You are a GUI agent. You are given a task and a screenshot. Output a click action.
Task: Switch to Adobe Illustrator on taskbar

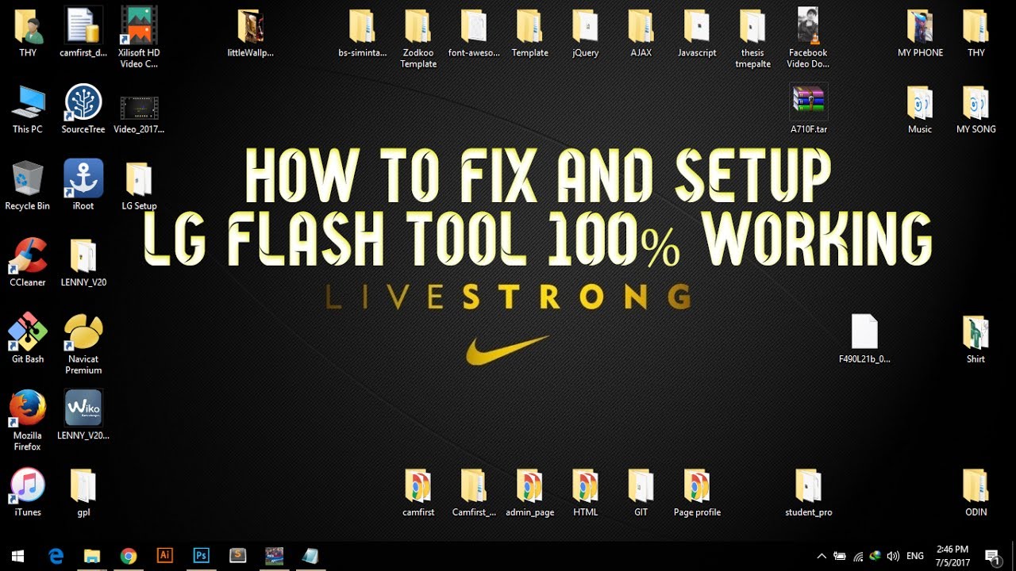pos(165,556)
